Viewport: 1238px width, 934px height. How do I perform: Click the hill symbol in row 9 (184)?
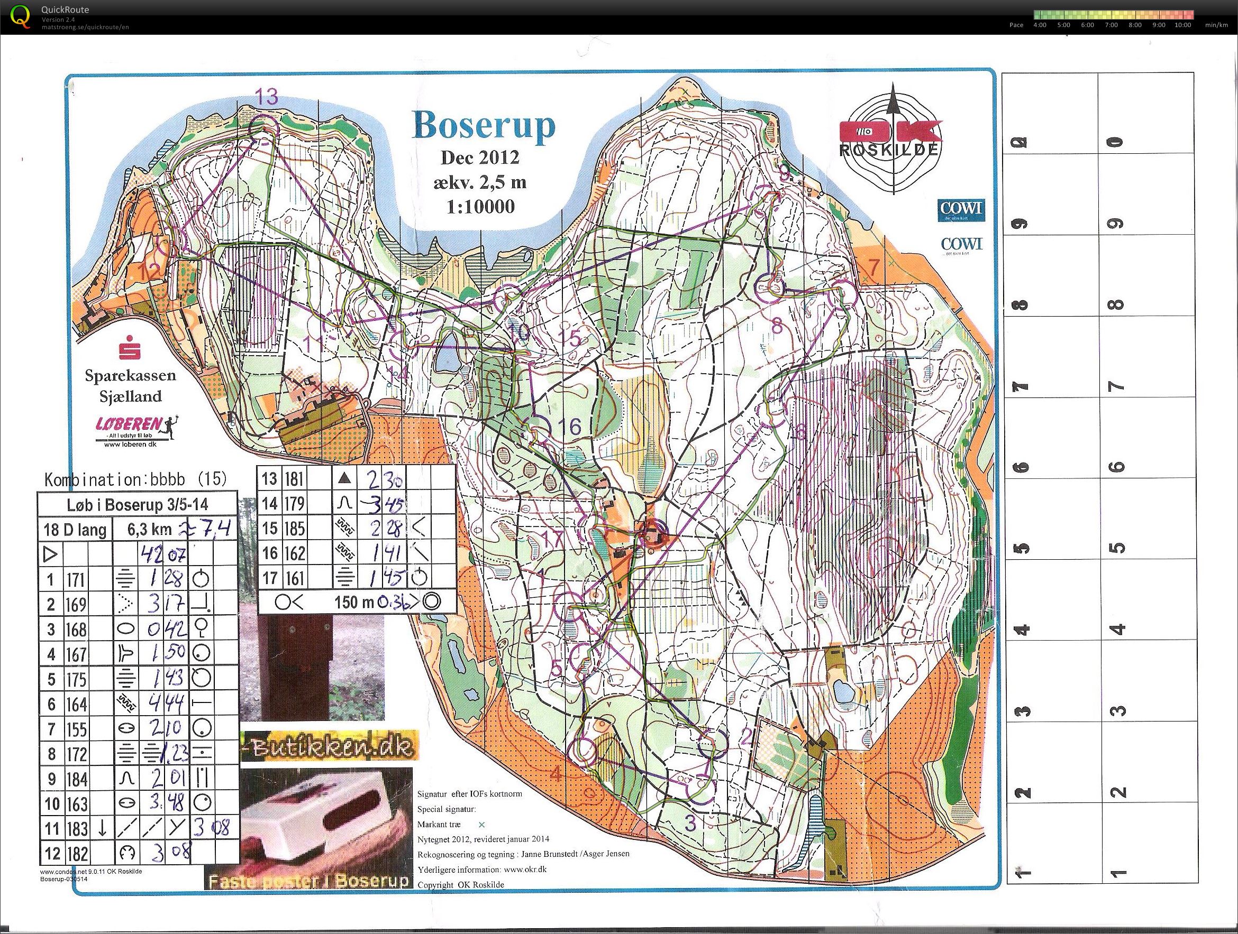click(126, 779)
